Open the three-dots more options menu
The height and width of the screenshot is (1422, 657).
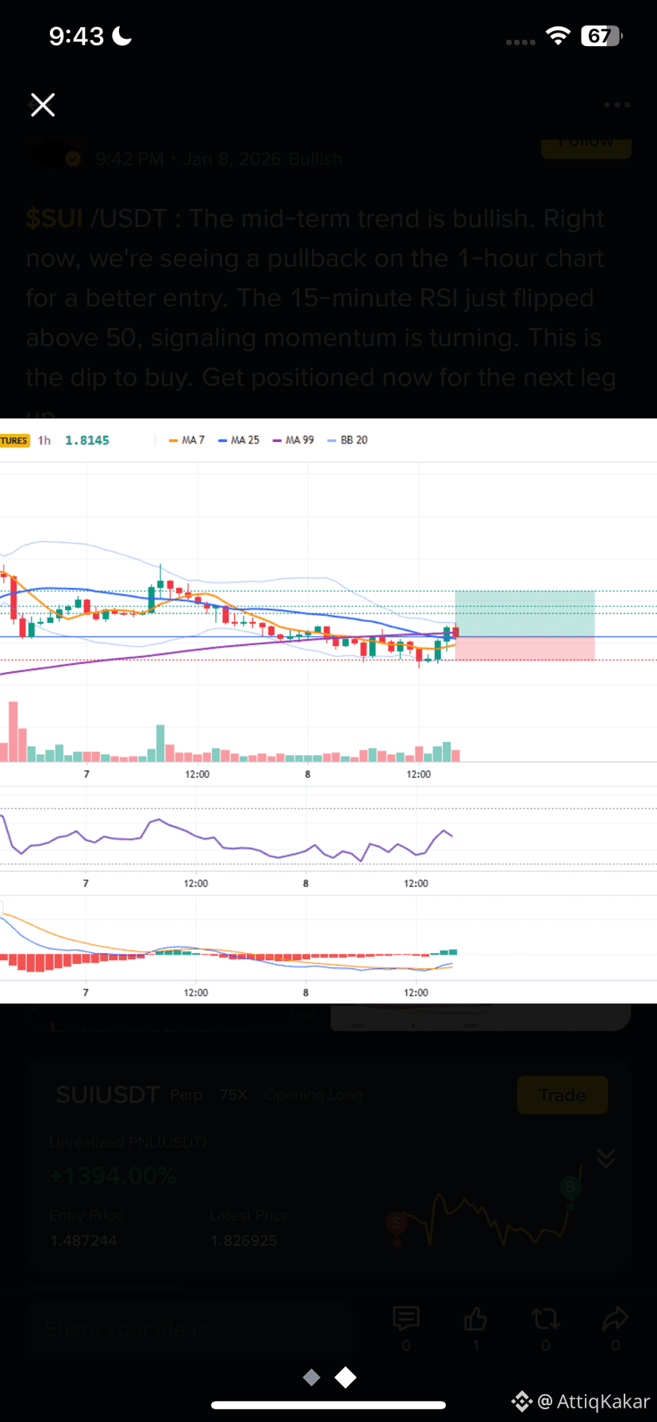(617, 105)
